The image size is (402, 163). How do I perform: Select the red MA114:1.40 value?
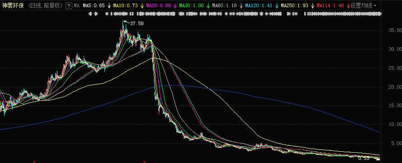click(330, 5)
